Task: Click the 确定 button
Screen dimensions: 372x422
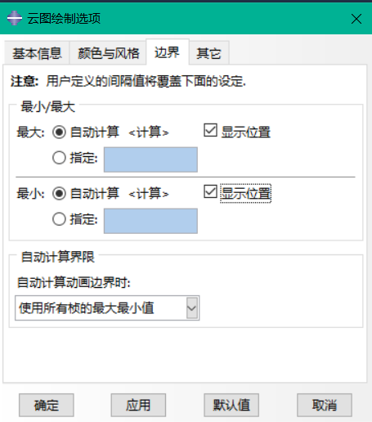Action: click(x=47, y=405)
